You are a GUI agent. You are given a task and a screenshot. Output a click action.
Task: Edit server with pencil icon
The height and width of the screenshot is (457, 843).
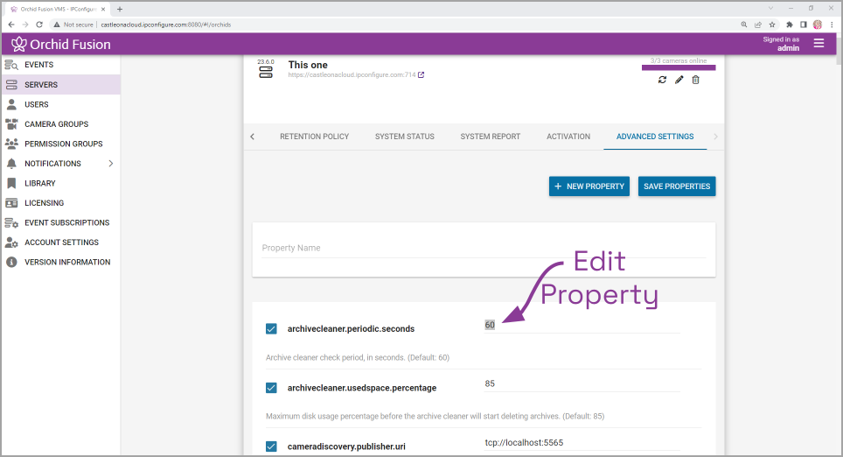679,80
